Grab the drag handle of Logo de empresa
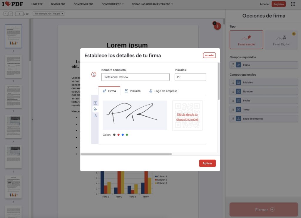Screen dimensions: 301x218 tap(233, 119)
